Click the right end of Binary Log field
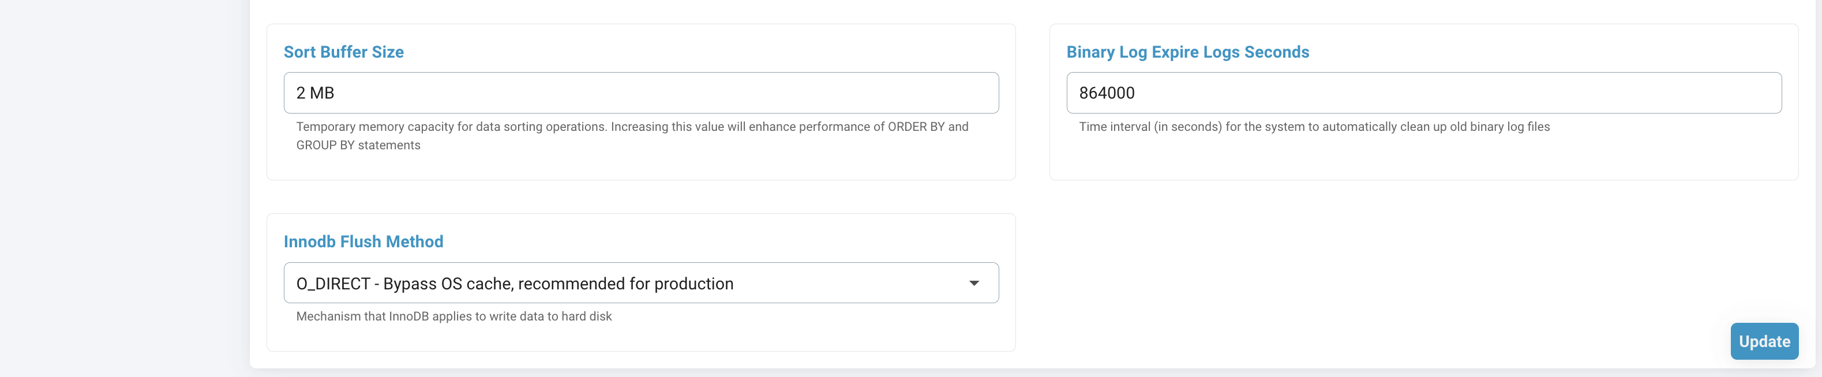The height and width of the screenshot is (377, 1822). (1754, 93)
